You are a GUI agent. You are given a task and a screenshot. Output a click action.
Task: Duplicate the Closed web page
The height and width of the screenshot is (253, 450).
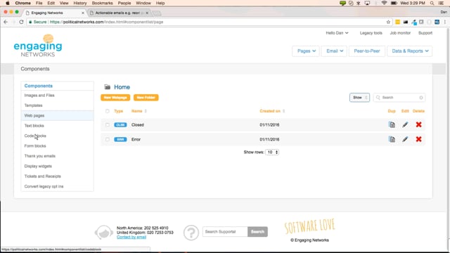[x=392, y=125]
